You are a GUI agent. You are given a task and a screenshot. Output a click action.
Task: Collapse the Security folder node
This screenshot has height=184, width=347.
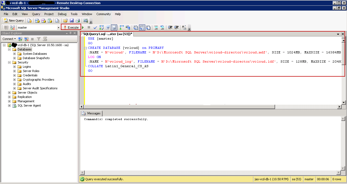click(9, 62)
